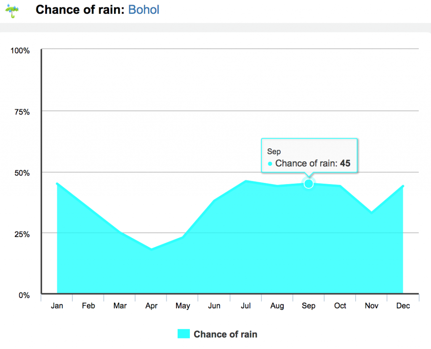
Task: Select the Apr axis label
Action: click(152, 306)
